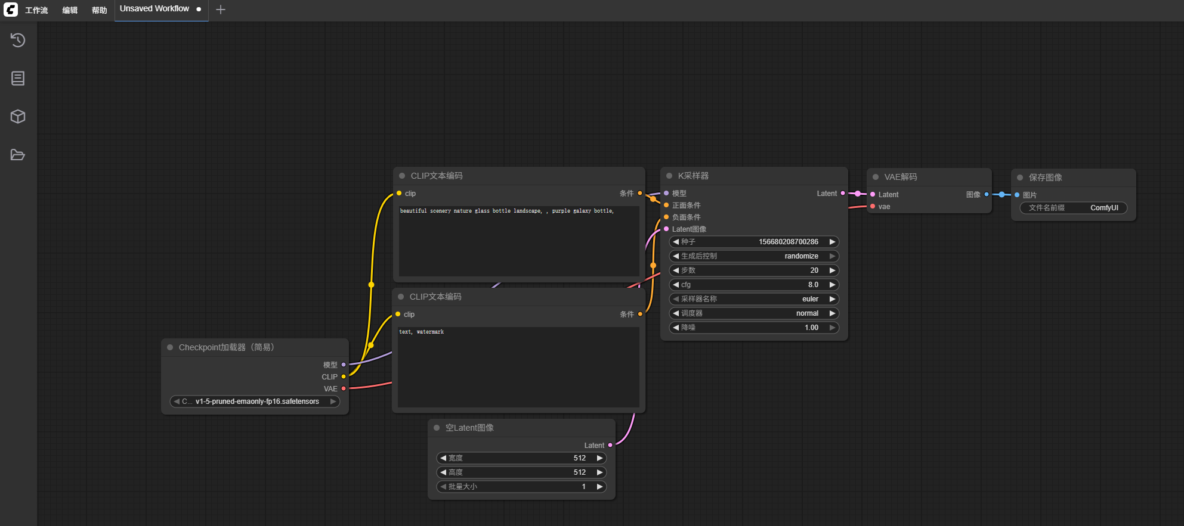The width and height of the screenshot is (1184, 526).
Task: Increase the 种子 seed value arrow
Action: click(832, 242)
